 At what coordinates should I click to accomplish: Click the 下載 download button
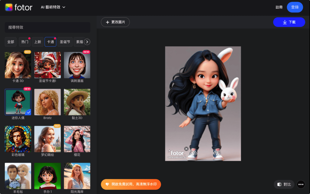coord(289,22)
